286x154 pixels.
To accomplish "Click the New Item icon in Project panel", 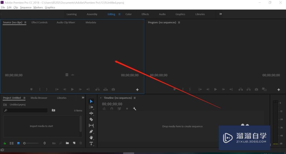I will (74, 143).
